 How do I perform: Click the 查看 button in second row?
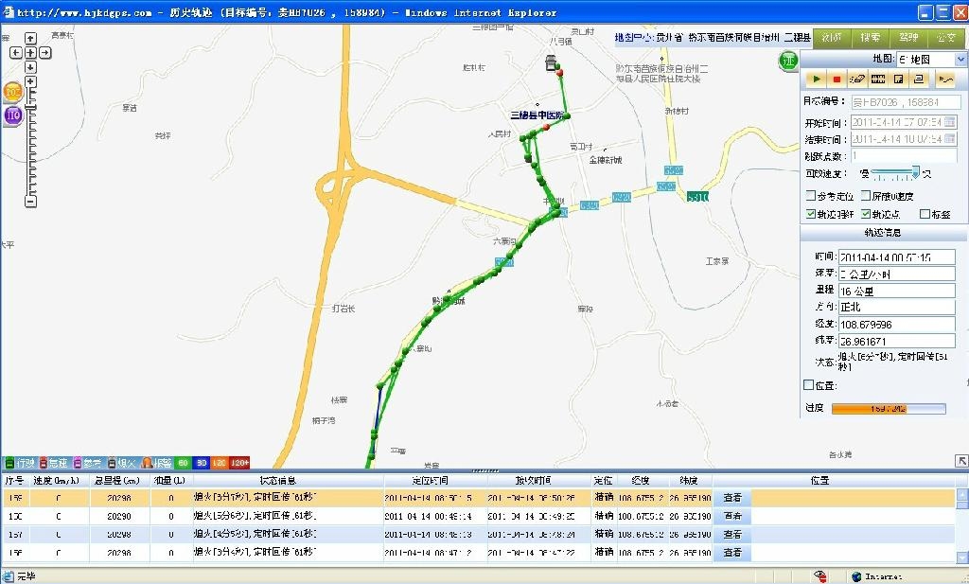(x=732, y=516)
